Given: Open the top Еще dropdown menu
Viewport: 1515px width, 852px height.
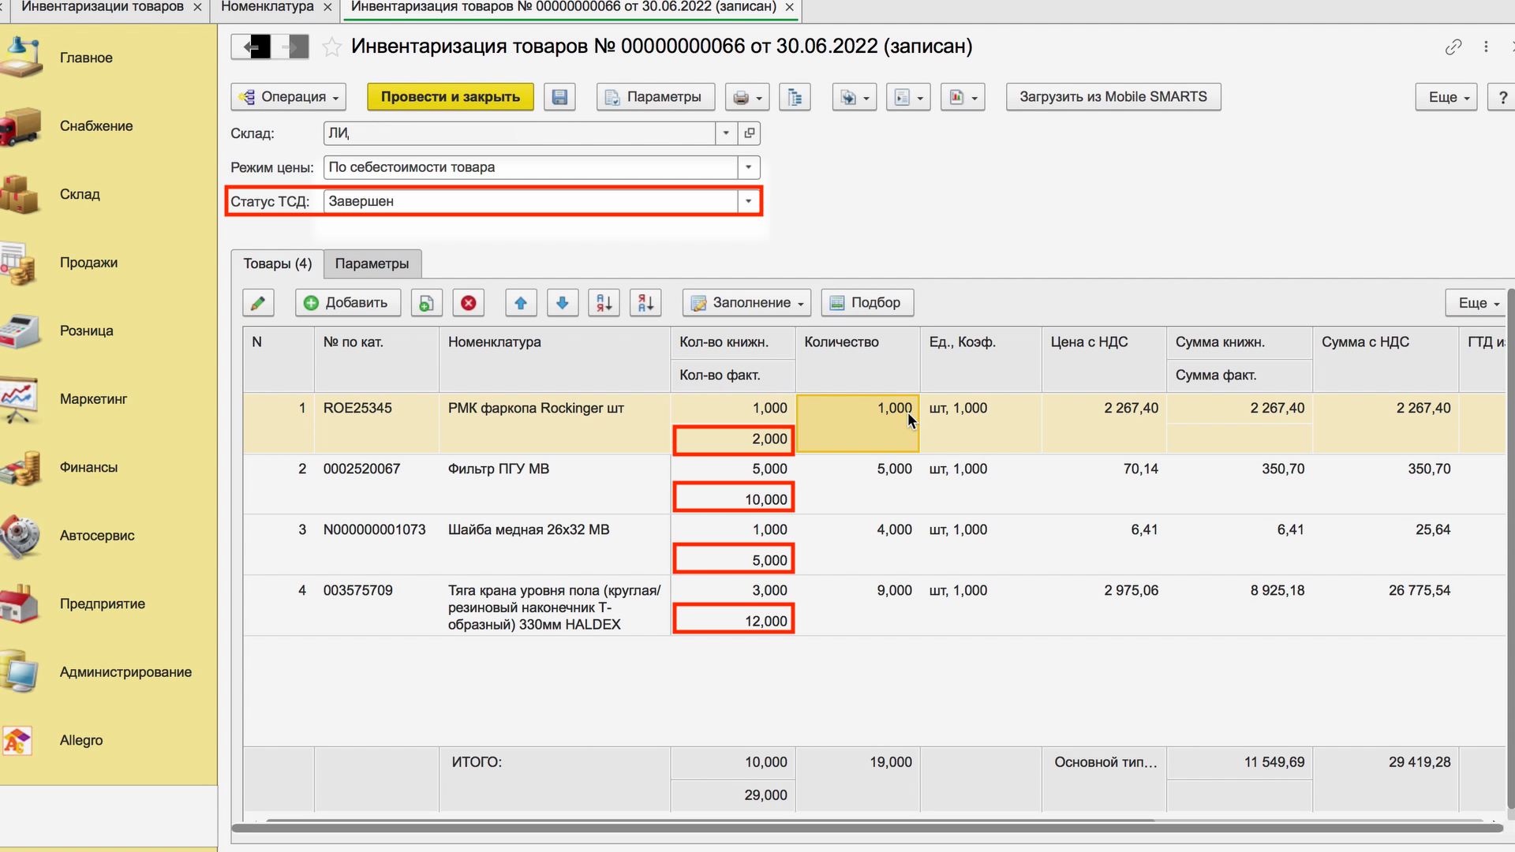Looking at the screenshot, I should (1446, 97).
